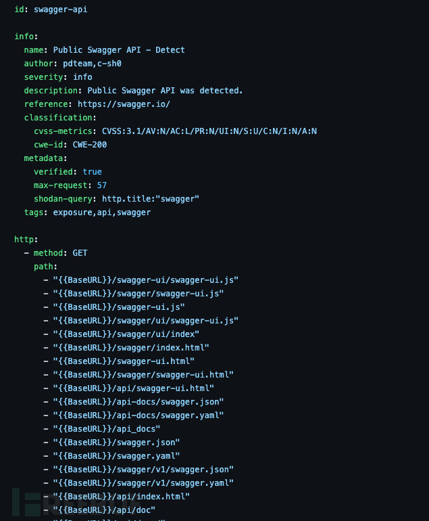Screen dimensions: 429x521
Task: Click the tags value exposure,api,swagger
Action: click(x=102, y=212)
